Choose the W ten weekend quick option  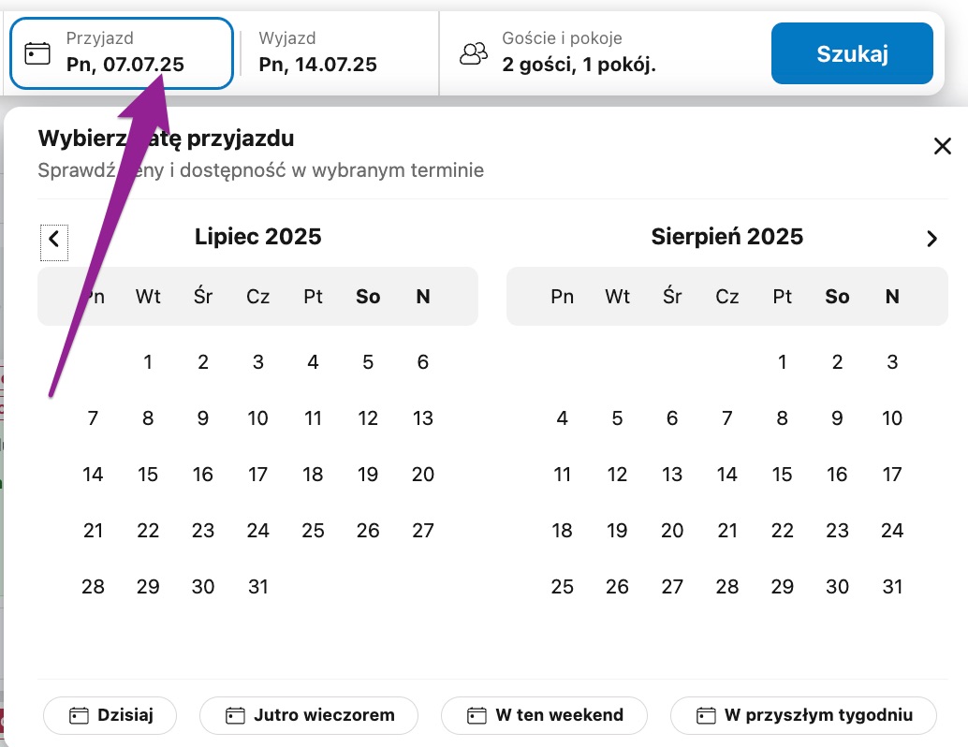coord(544,716)
